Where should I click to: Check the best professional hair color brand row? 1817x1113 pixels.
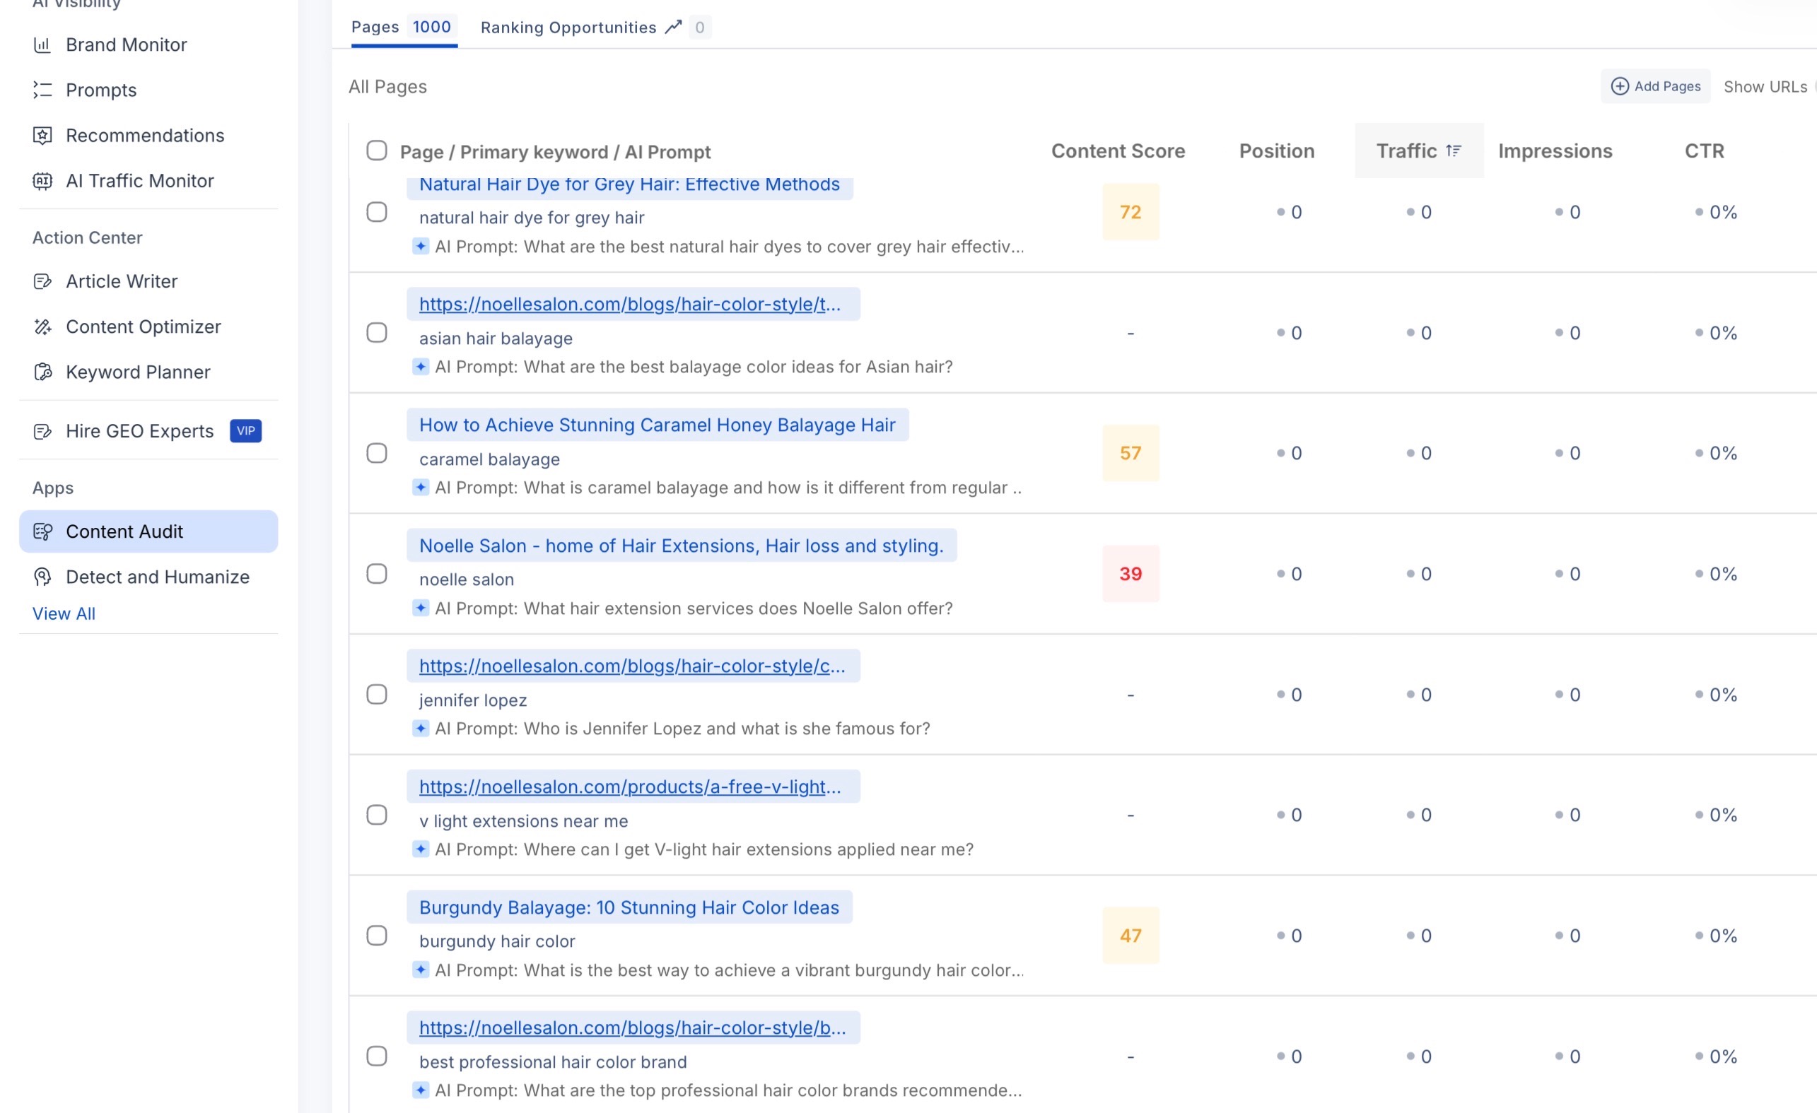(x=377, y=1056)
